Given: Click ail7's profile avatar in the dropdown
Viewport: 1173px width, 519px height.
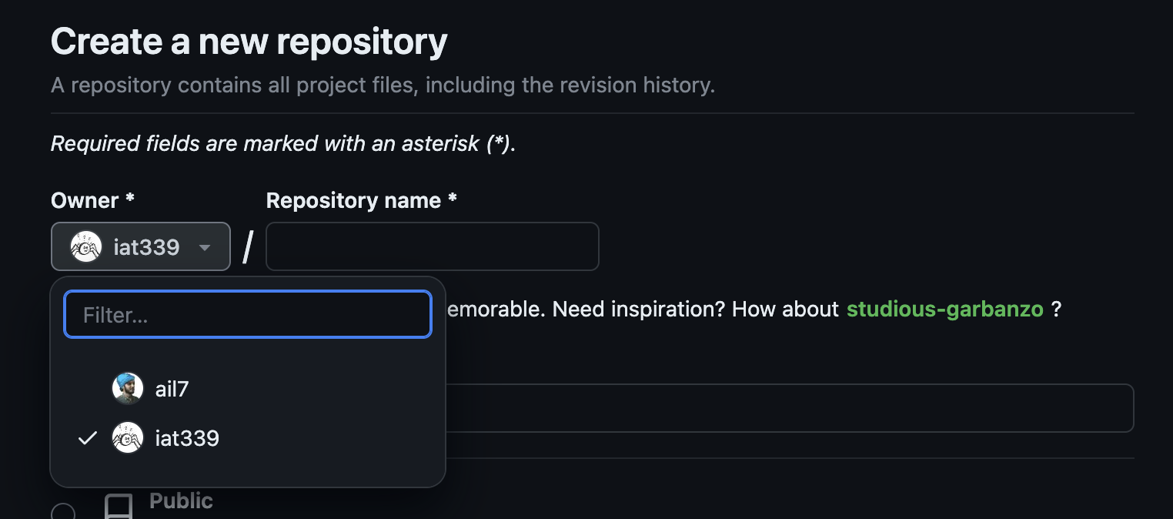Looking at the screenshot, I should 128,388.
